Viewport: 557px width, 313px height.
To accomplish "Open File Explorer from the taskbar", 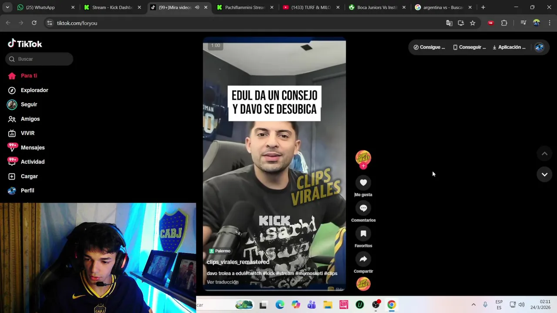I will (x=328, y=305).
